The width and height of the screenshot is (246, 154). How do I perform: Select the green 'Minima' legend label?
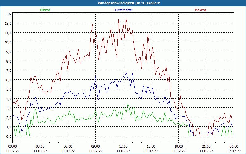(45, 10)
